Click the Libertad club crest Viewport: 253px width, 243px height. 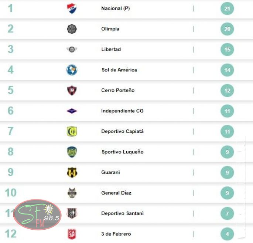tap(72, 50)
